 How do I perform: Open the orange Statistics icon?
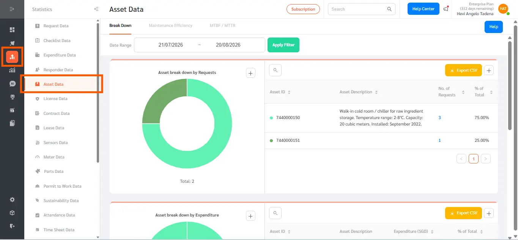(x=12, y=56)
